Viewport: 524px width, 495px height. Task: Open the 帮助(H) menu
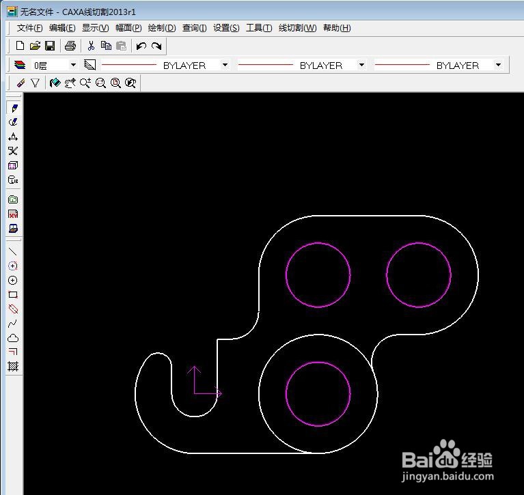click(x=337, y=28)
